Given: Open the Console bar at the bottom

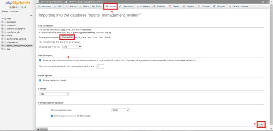Looking at the screenshot, I should point(42,129).
